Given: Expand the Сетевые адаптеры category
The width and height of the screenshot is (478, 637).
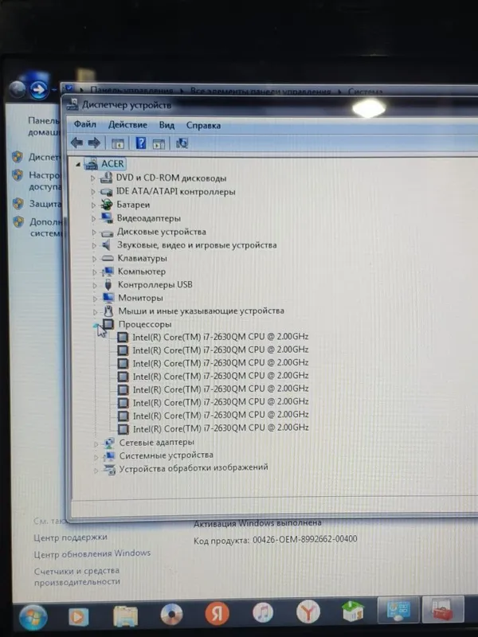Looking at the screenshot, I should [96, 444].
